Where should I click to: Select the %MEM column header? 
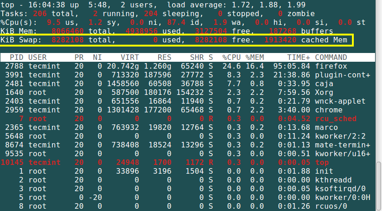tap(255, 58)
